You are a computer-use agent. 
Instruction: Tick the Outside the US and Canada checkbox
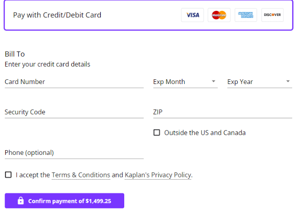point(157,133)
